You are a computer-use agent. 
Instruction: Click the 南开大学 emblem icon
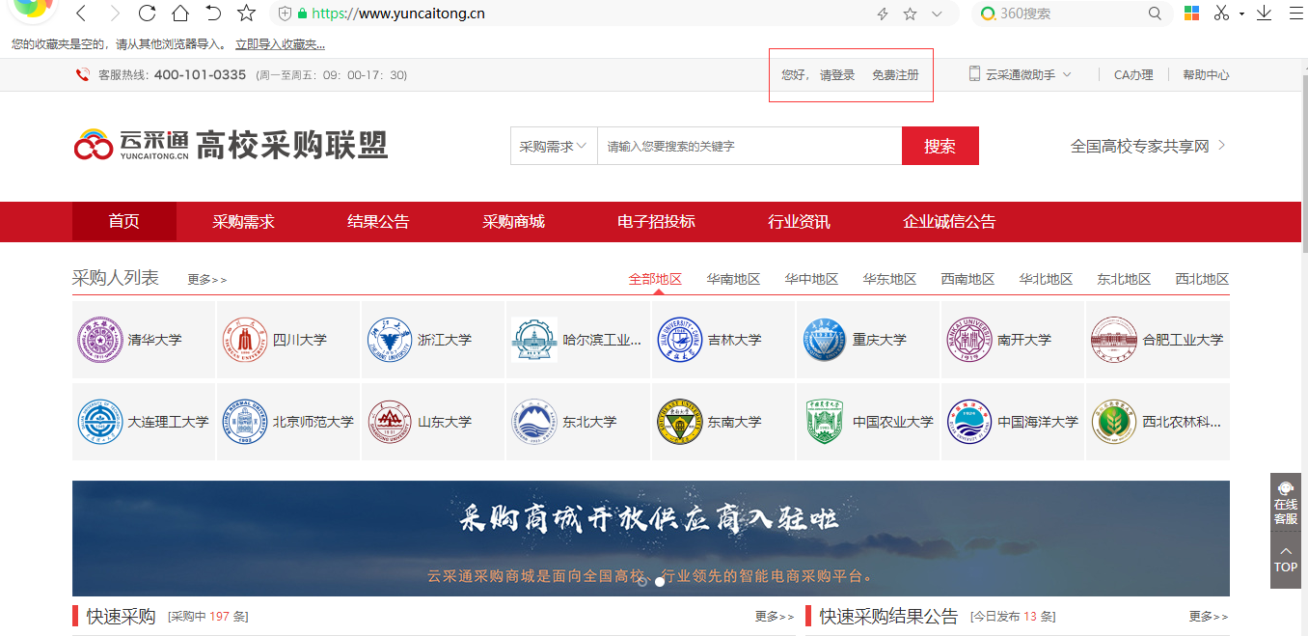(x=969, y=340)
